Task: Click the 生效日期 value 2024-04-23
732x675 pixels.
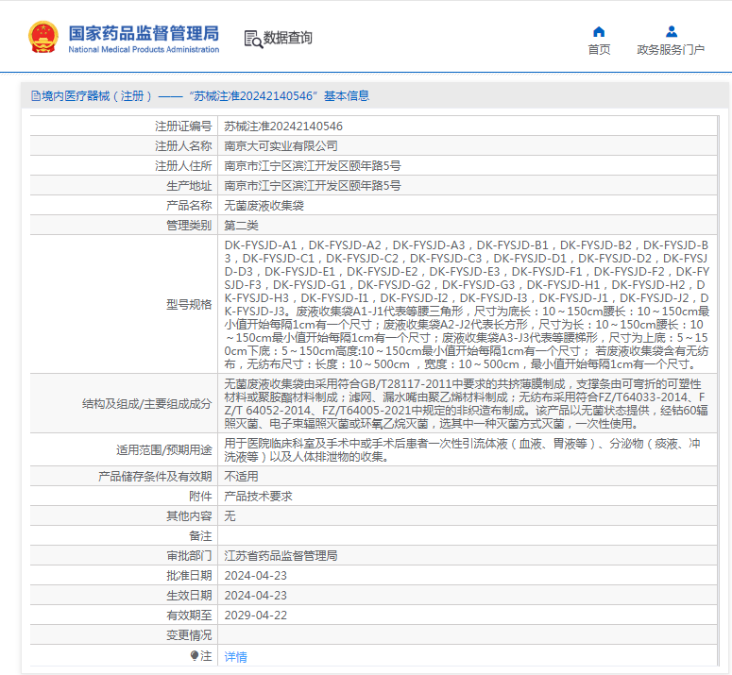Action: [x=255, y=596]
